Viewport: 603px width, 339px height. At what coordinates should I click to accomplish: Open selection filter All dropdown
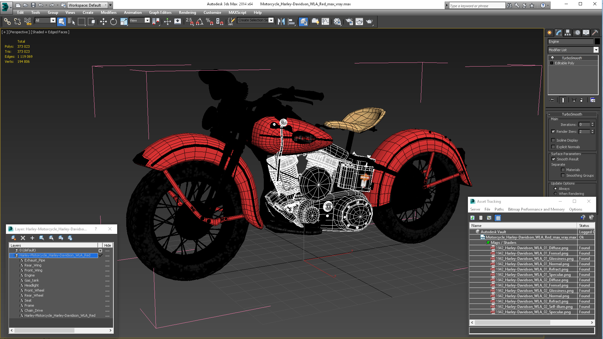(x=53, y=20)
